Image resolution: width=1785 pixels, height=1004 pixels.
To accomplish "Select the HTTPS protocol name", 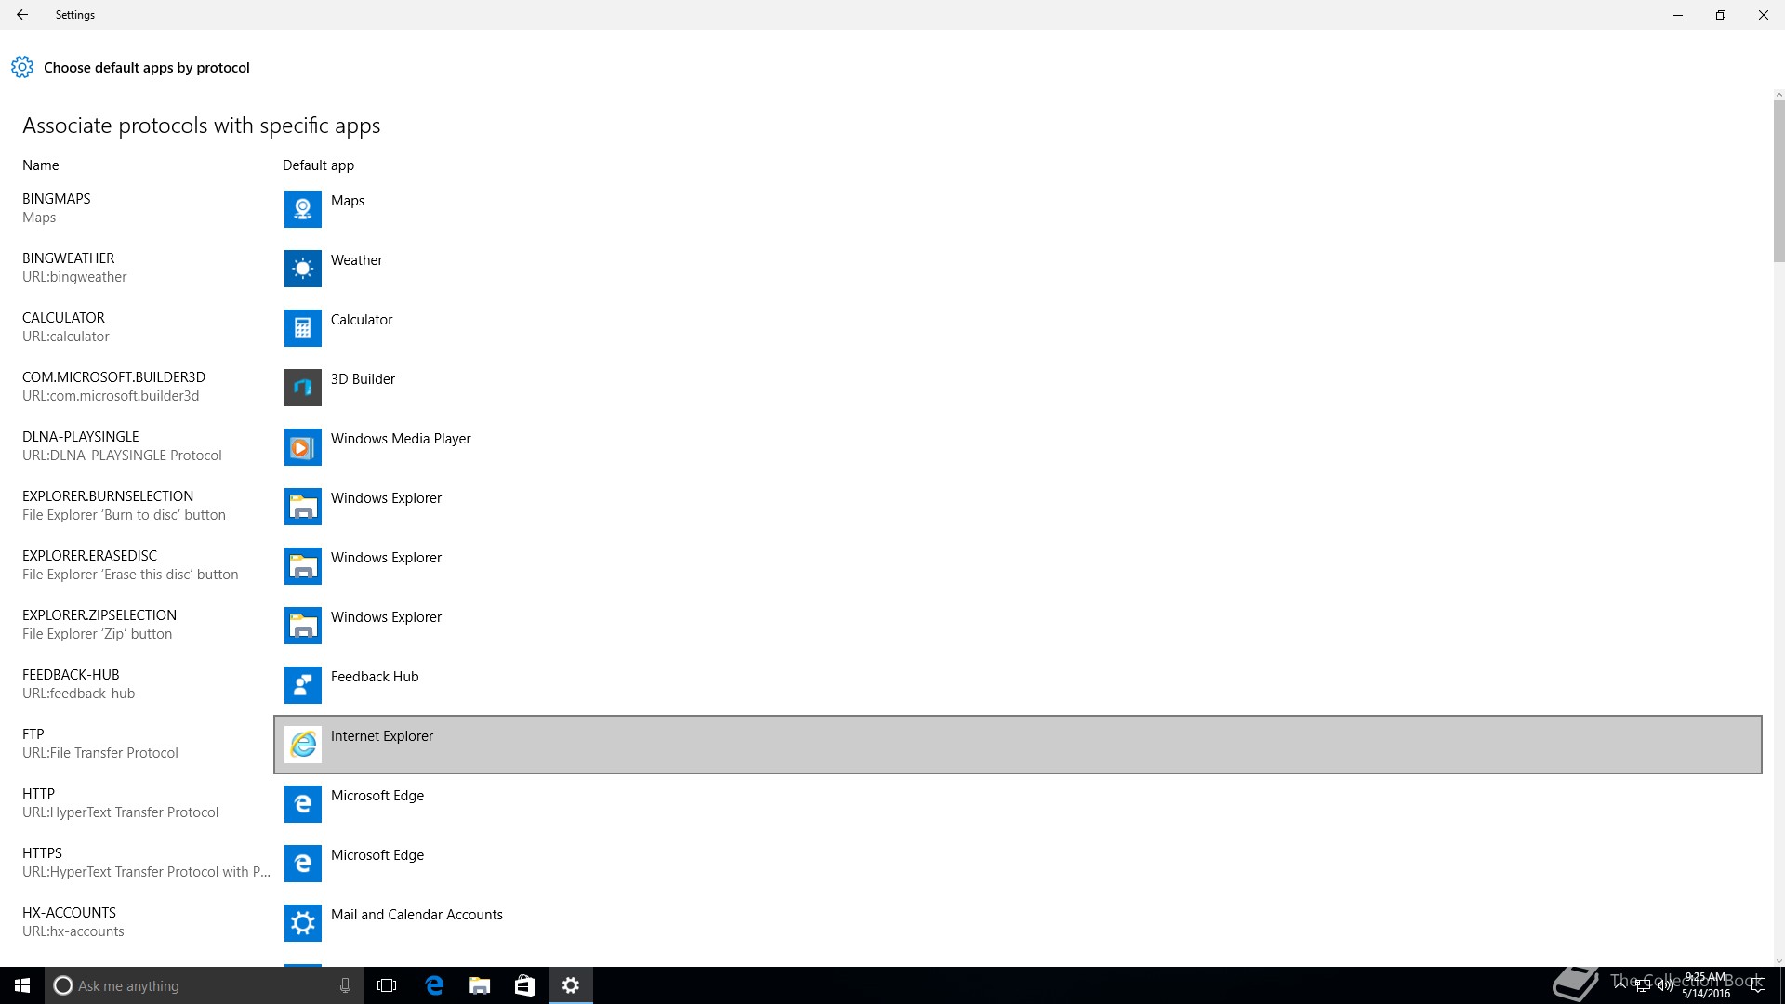I will coord(42,853).
